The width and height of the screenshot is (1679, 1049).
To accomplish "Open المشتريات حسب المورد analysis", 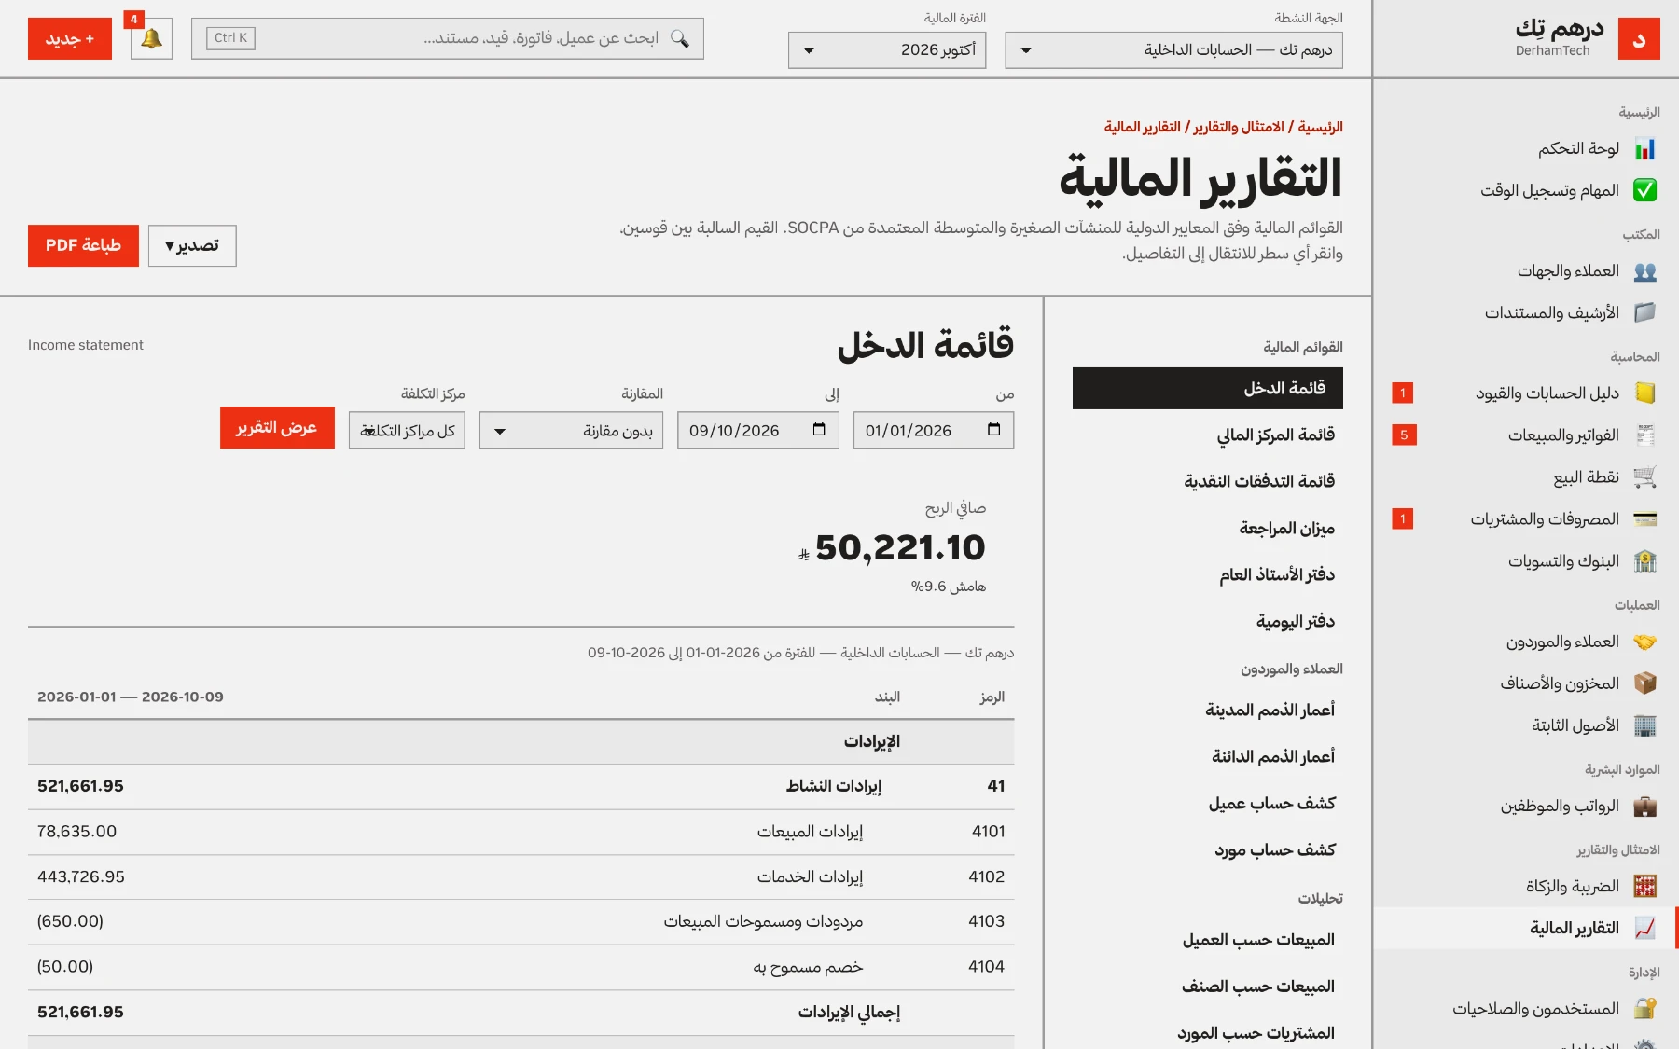I will (x=1208, y=1033).
